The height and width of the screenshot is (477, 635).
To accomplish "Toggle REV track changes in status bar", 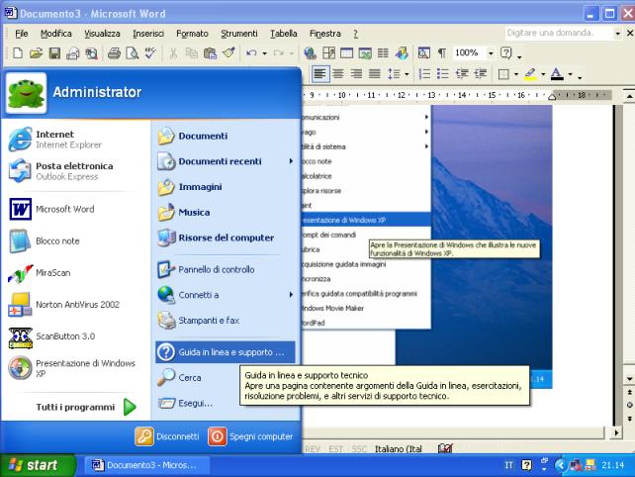I will [313, 449].
